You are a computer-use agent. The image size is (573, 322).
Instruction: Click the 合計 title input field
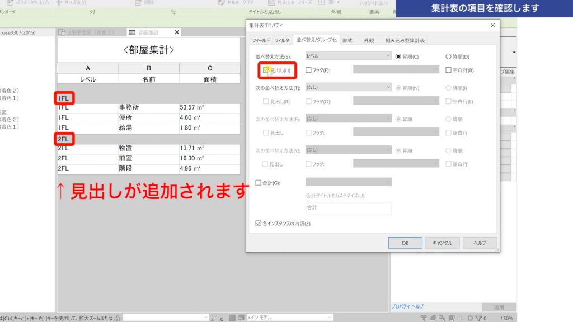click(348, 209)
